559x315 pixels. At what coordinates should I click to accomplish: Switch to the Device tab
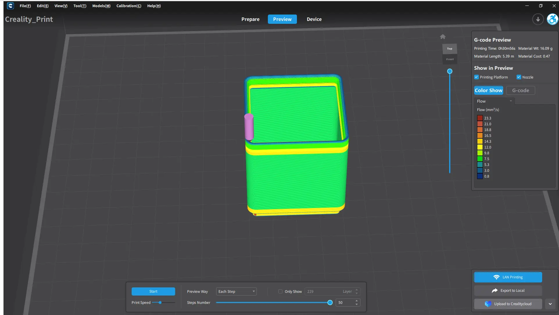click(314, 19)
